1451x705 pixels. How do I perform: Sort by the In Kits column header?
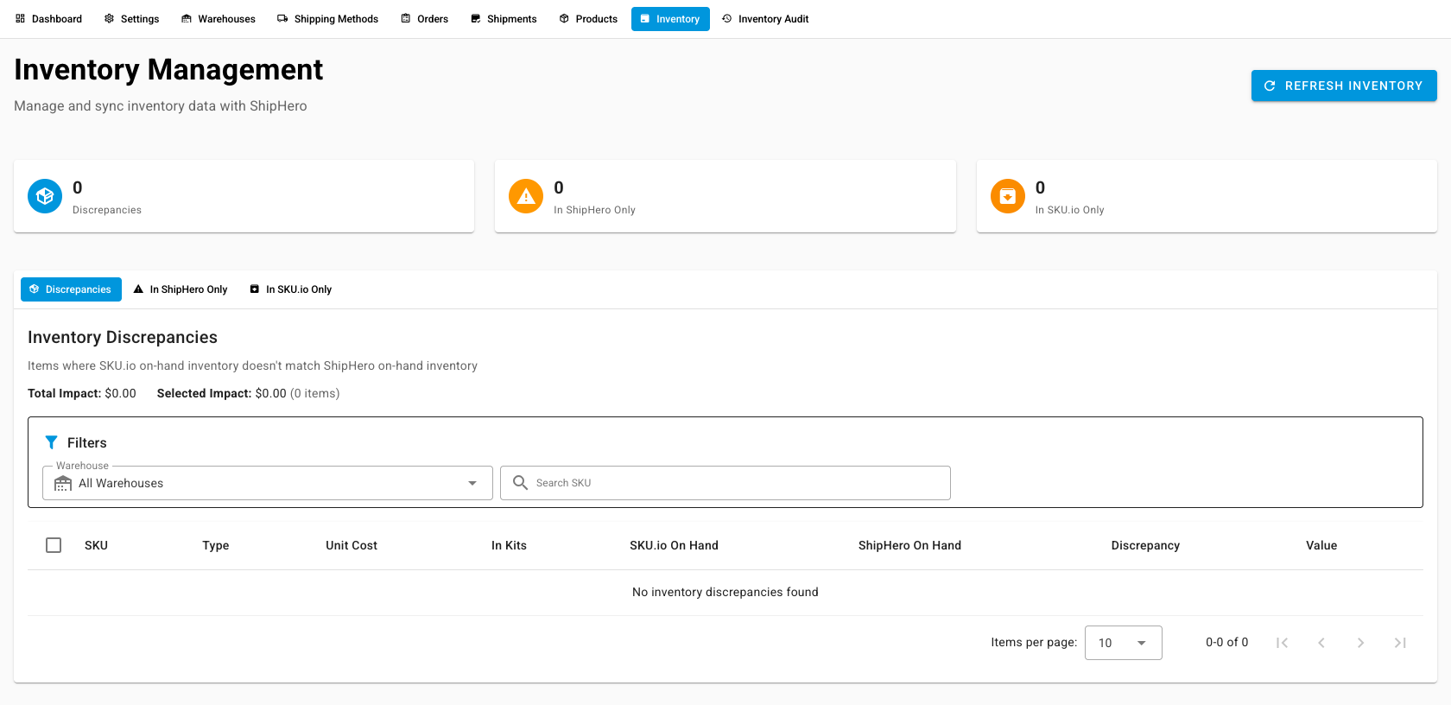509,545
